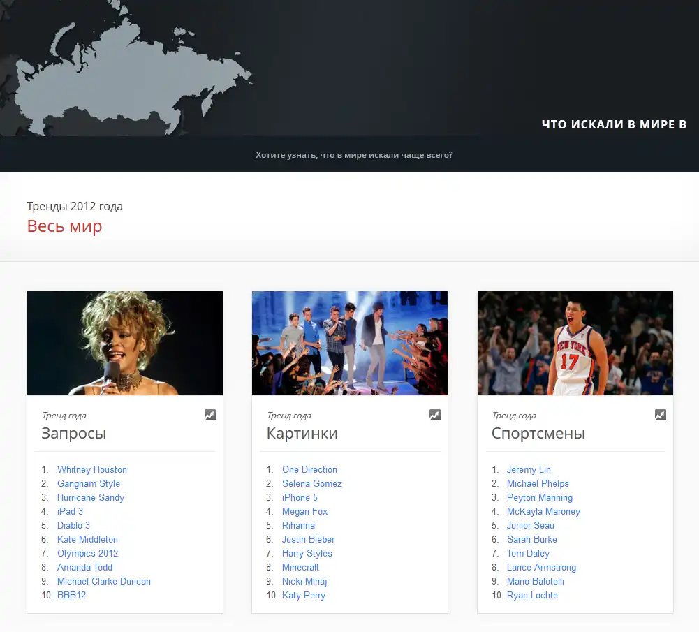699x632 pixels.
Task: Click the Mario Balotelli athlete link
Action: tap(536, 581)
